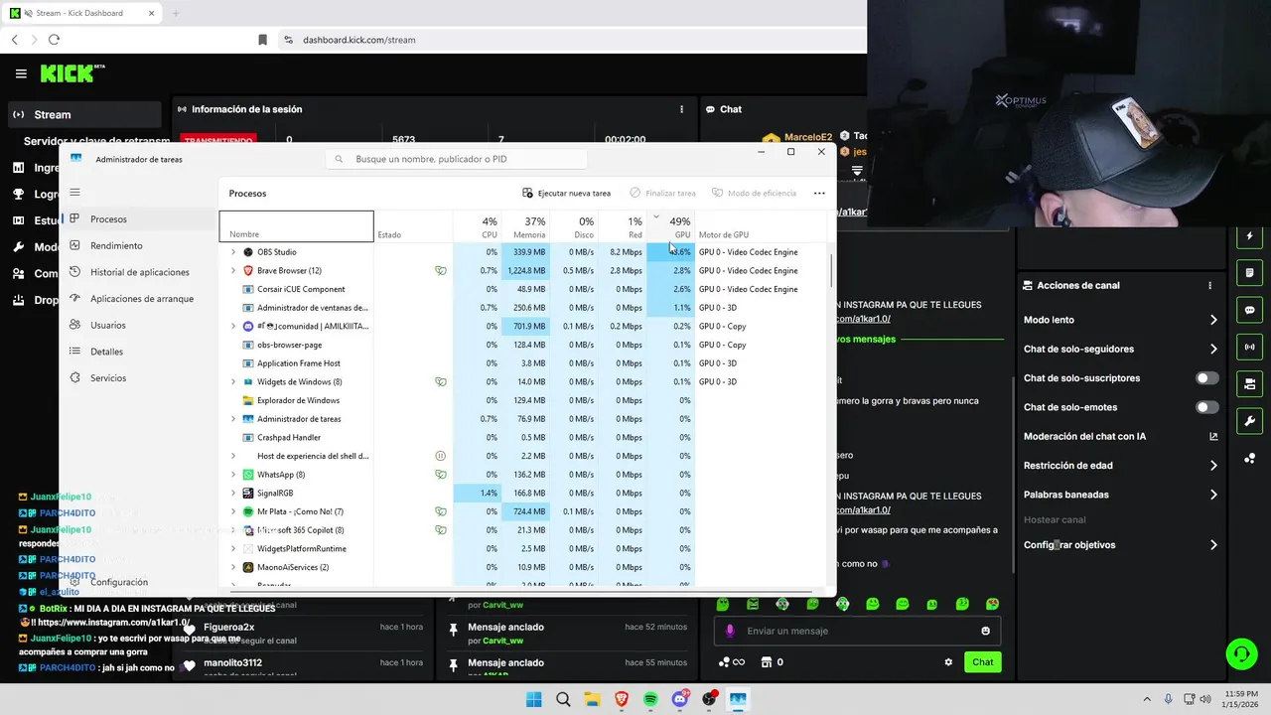Open Usuarios page in Task Manager
Image resolution: width=1271 pixels, height=715 pixels.
tap(139, 325)
